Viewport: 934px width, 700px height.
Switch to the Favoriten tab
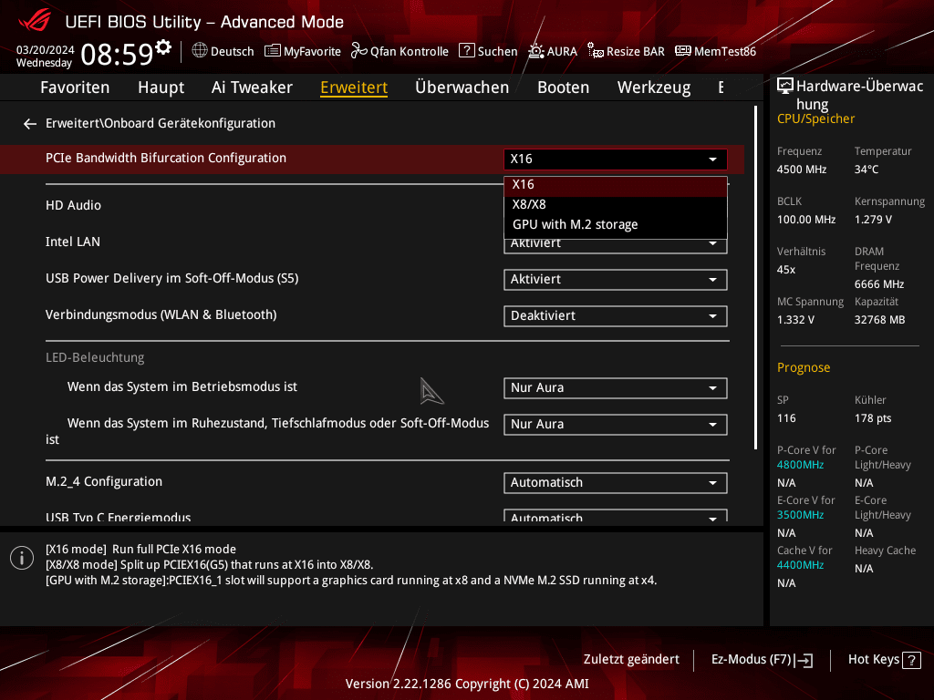(x=75, y=87)
